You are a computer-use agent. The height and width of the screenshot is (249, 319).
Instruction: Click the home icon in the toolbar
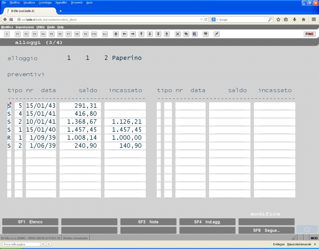pyautogui.click(x=116, y=34)
